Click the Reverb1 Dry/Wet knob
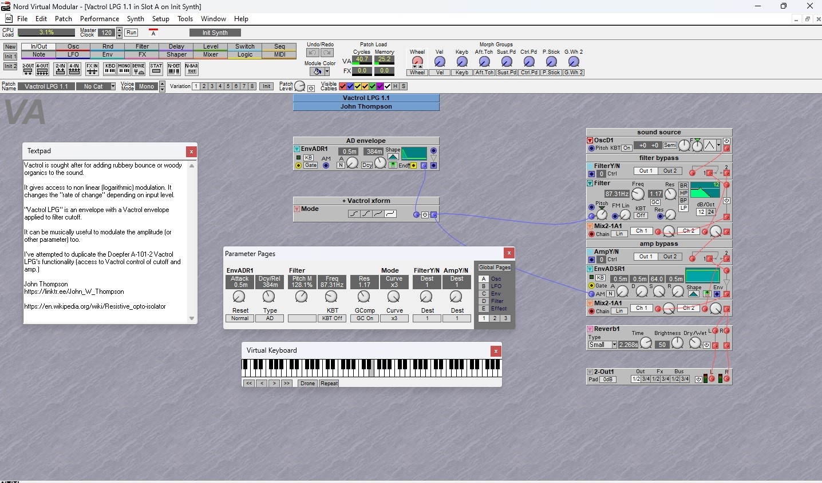The image size is (822, 483). coord(695,342)
